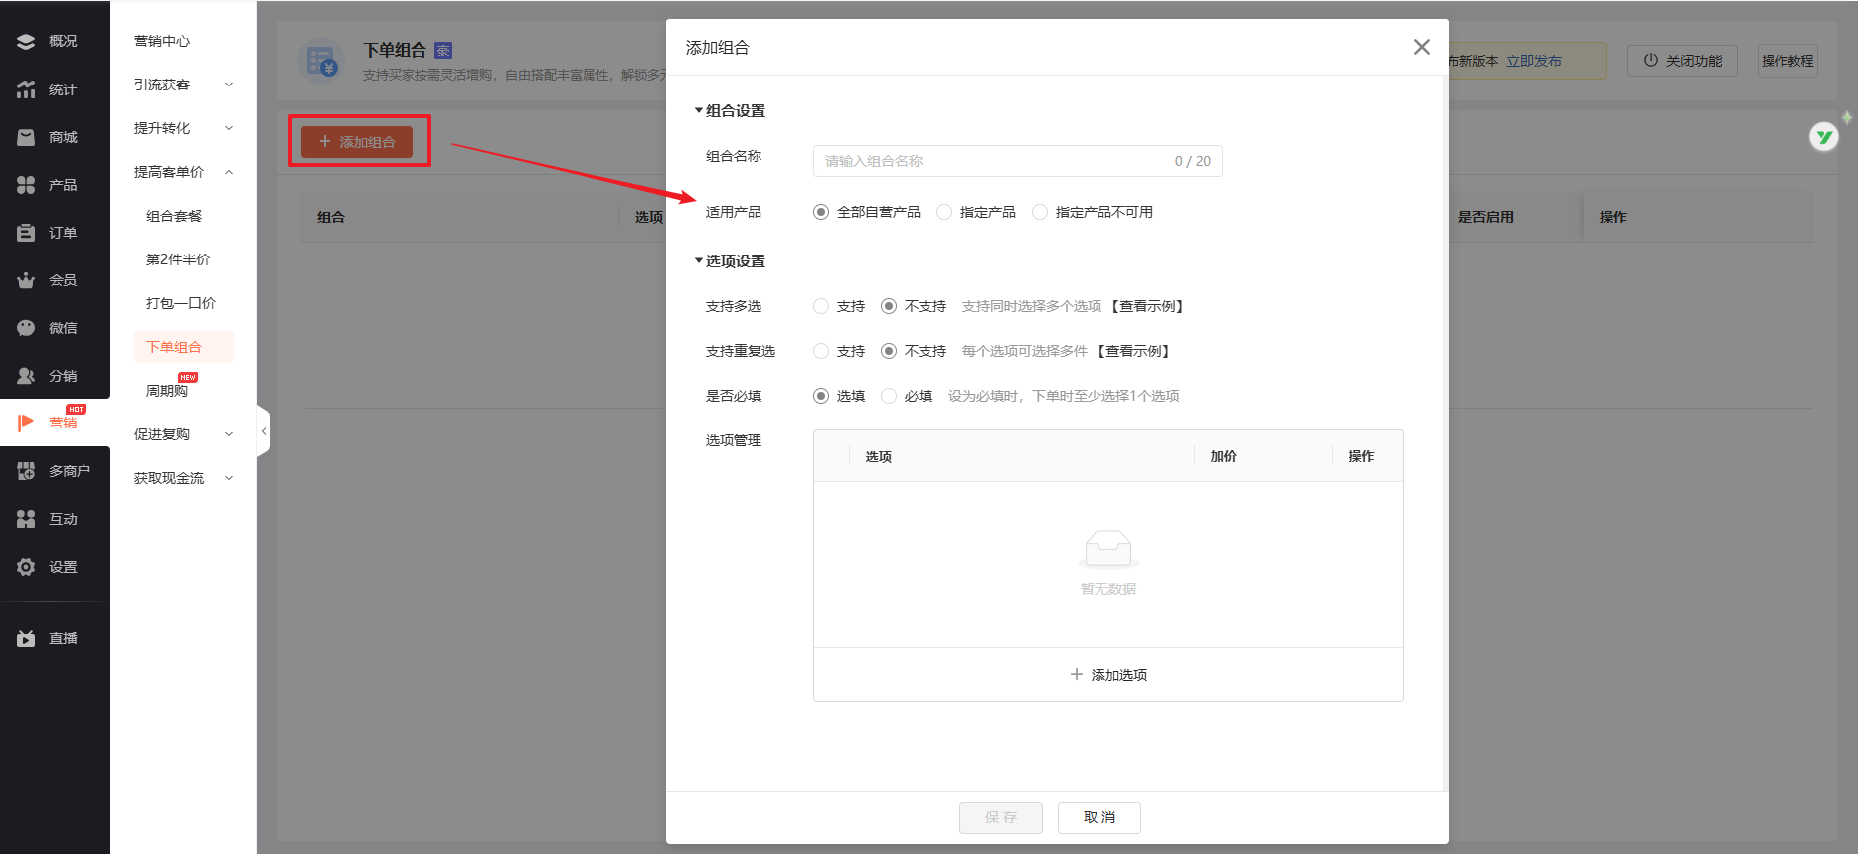Click the 取消 cancel button
Screen dimensions: 1858x854
pyautogui.click(x=1098, y=817)
